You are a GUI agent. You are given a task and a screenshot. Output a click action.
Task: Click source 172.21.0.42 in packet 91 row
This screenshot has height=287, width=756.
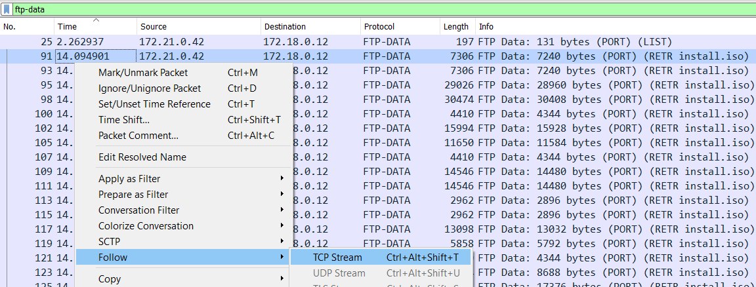[172, 56]
